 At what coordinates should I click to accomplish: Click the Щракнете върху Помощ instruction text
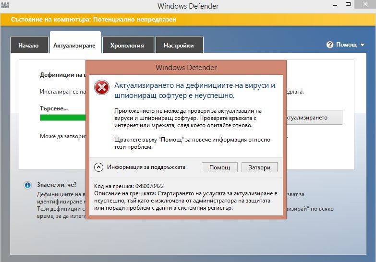click(192, 143)
